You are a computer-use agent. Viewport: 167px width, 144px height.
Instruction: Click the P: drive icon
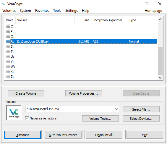[8, 31]
